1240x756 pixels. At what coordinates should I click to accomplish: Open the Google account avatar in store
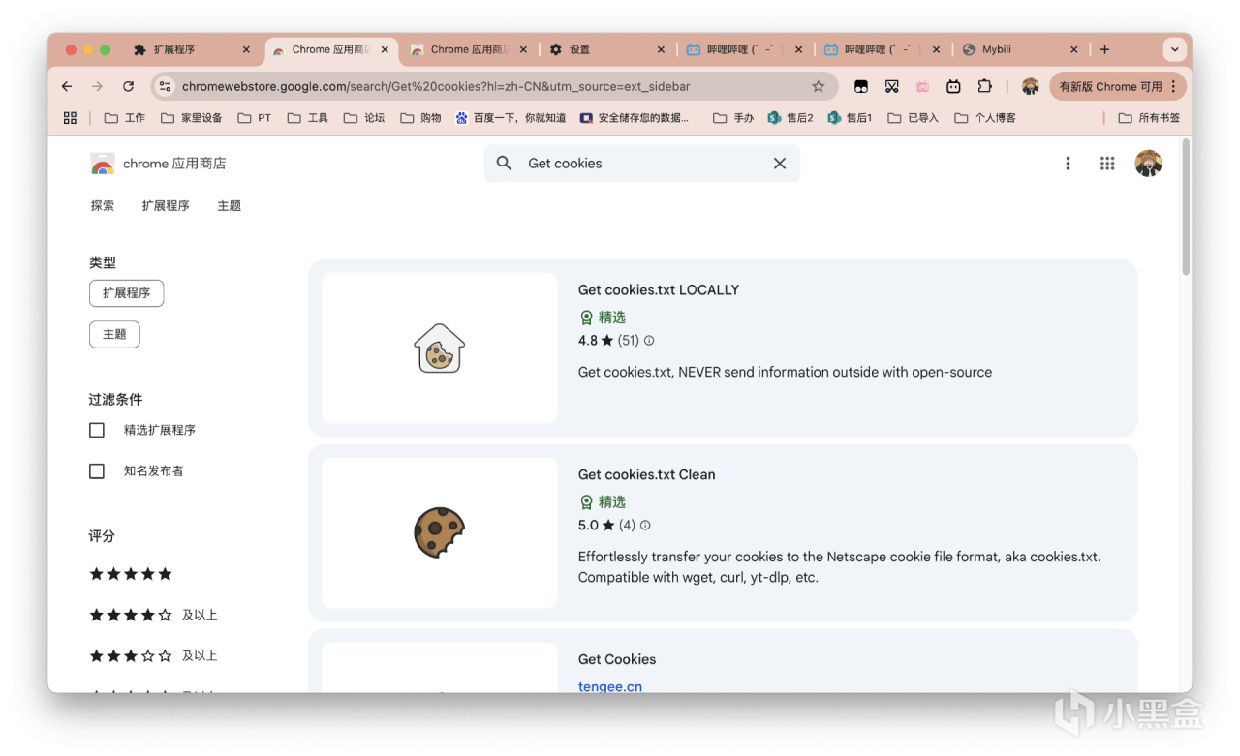tap(1148, 164)
